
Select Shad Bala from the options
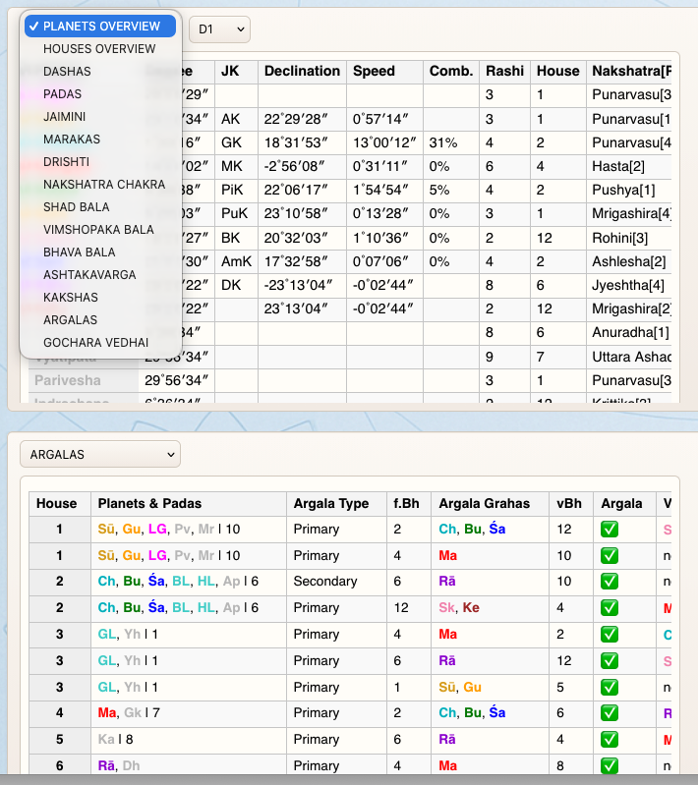[x=76, y=207]
